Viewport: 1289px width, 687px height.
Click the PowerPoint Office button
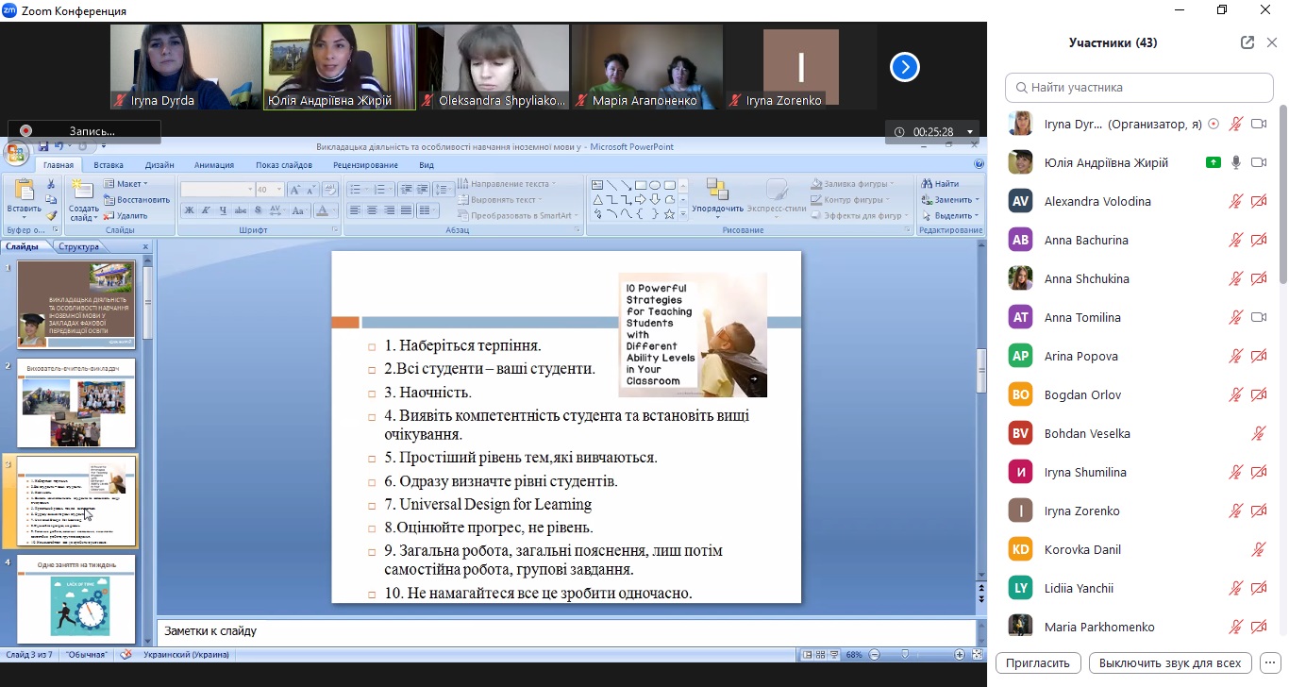tap(16, 154)
